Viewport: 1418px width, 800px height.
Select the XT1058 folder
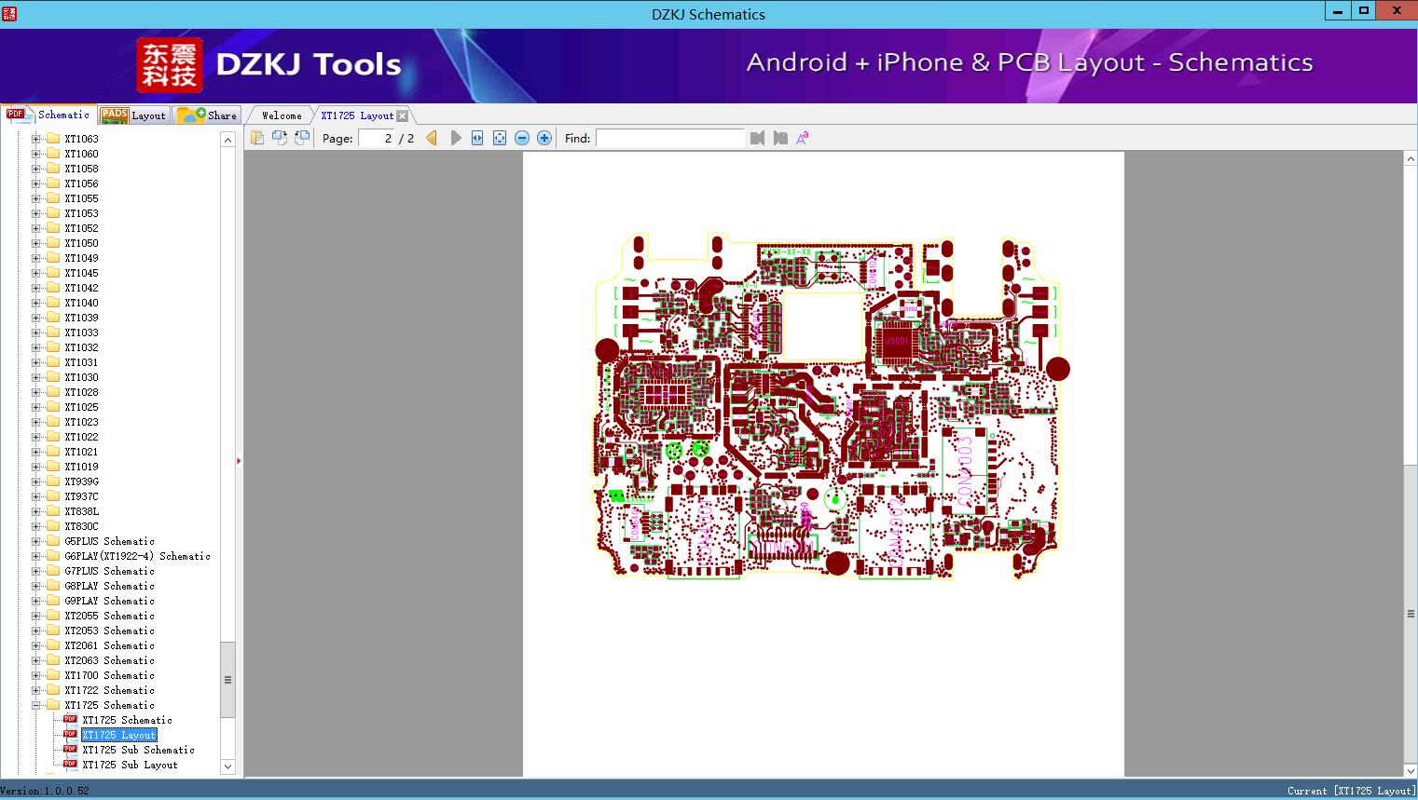81,169
